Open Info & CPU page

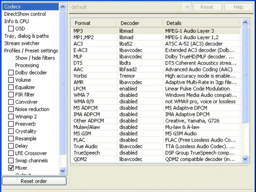coord(17,21)
